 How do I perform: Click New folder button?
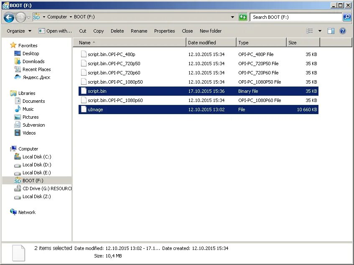[x=210, y=31]
